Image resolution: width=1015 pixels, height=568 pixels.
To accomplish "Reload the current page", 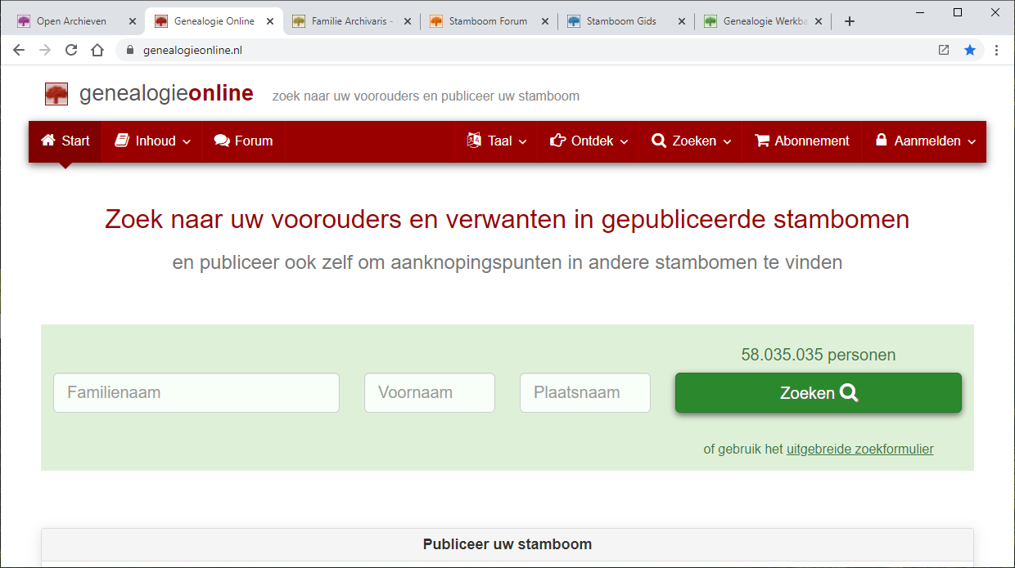I will 71,50.
